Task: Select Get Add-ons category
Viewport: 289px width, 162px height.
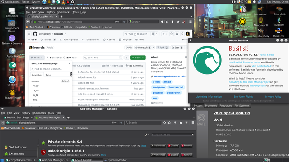Action: [x=17, y=147]
